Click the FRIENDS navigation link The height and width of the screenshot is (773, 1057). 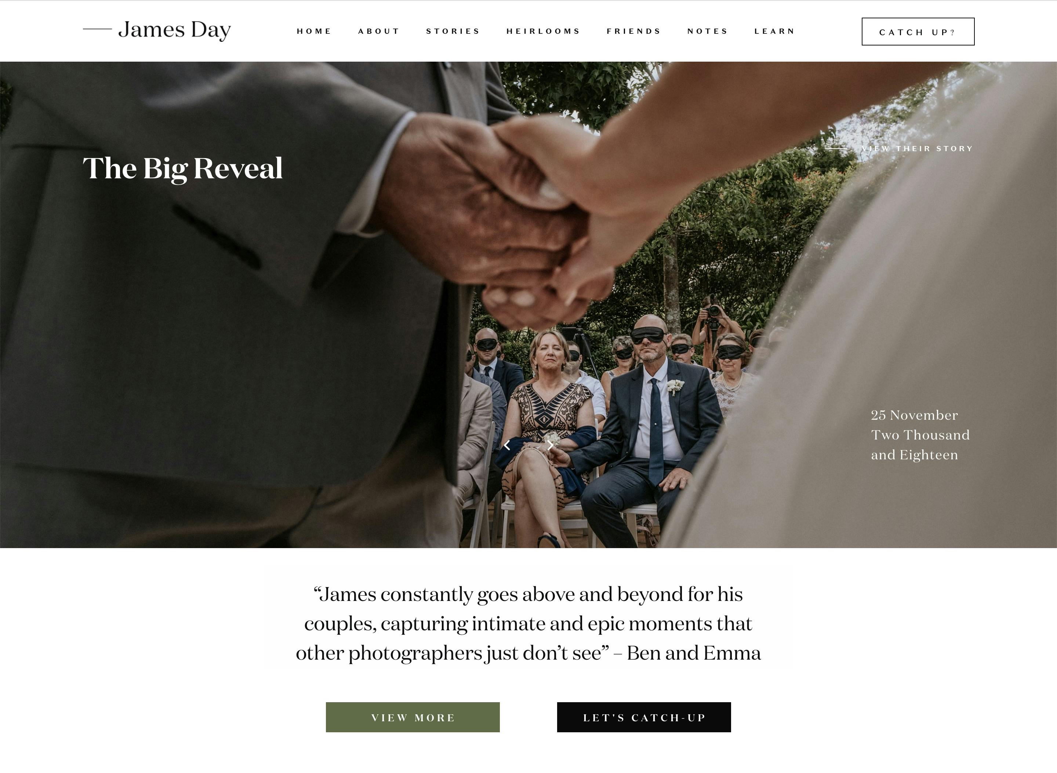pos(633,31)
